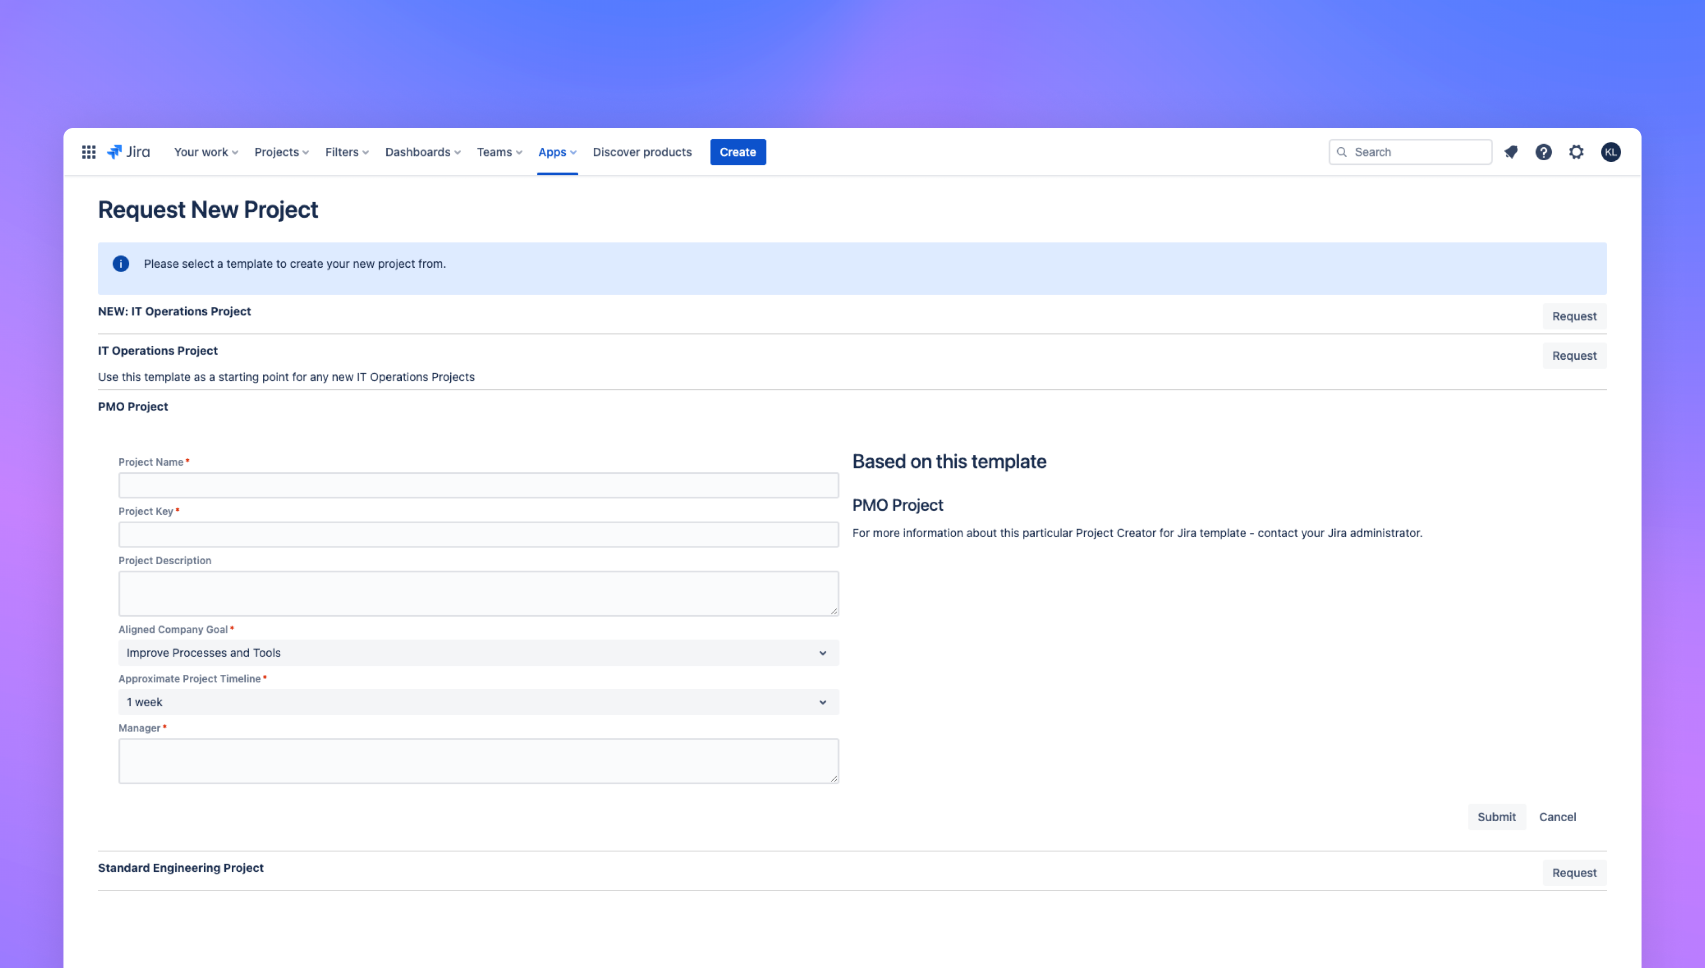Open the app switcher grid icon
The width and height of the screenshot is (1705, 968).
[88, 152]
